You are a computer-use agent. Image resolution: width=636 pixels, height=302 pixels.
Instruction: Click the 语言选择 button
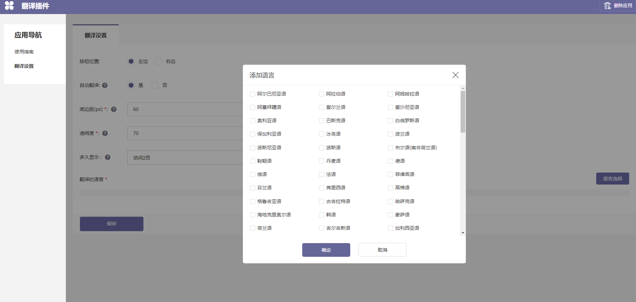point(613,179)
